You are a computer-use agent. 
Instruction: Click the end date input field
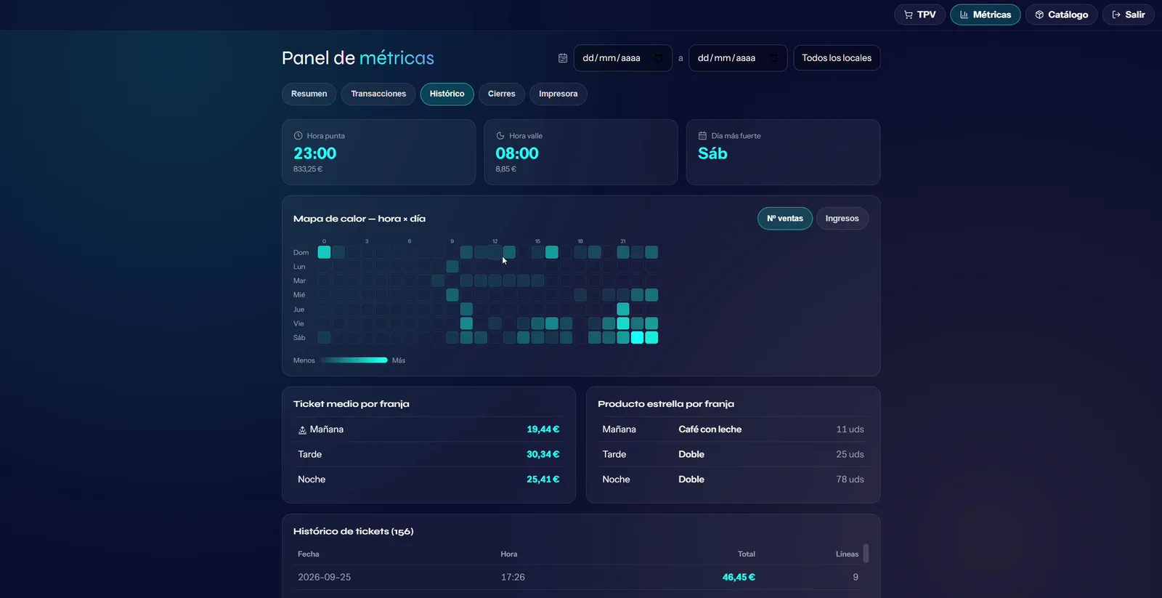[x=738, y=58]
